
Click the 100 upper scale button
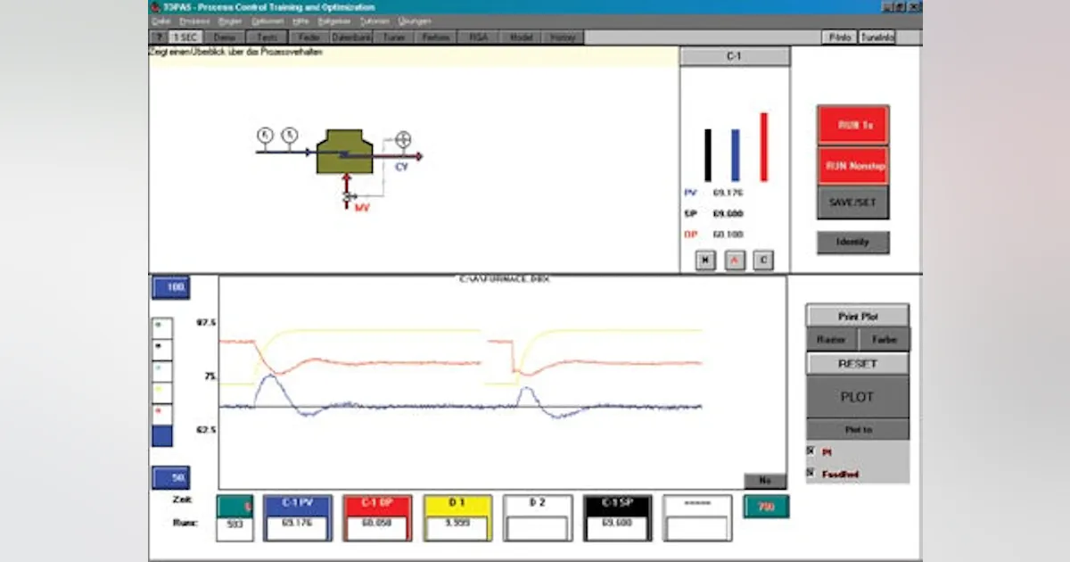tap(170, 288)
